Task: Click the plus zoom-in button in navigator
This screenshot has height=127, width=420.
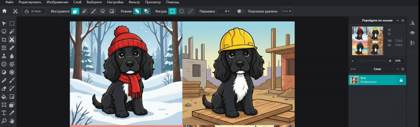Action: coord(390,61)
